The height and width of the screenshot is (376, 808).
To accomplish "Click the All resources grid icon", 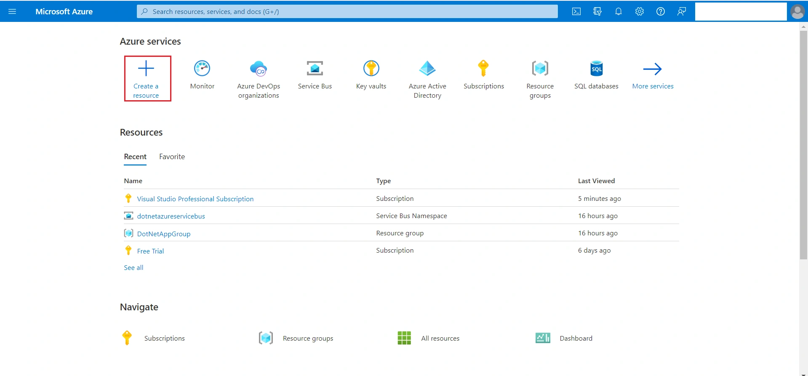I will pyautogui.click(x=404, y=338).
